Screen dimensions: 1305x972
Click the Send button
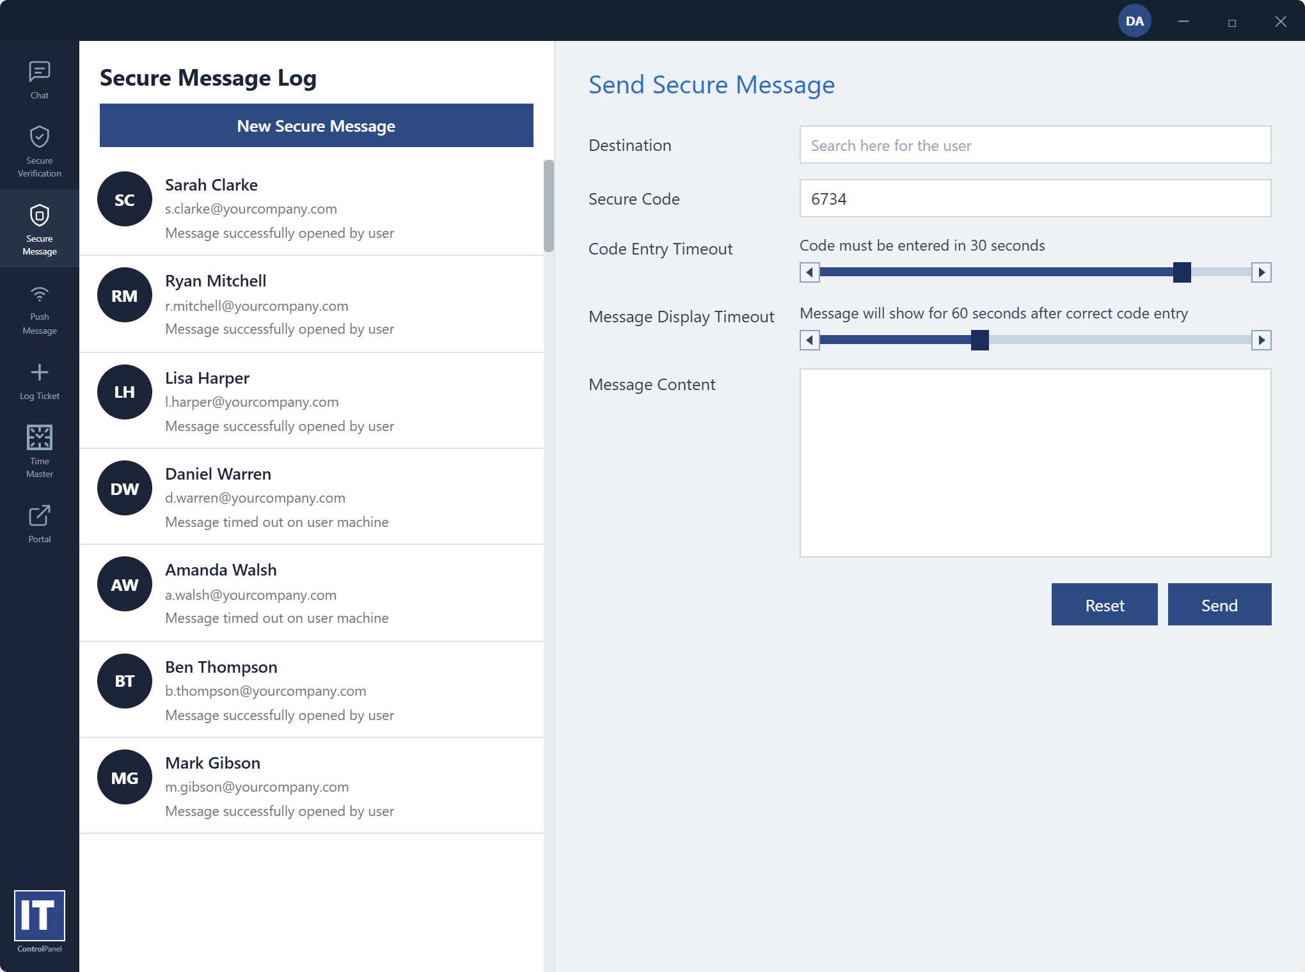point(1219,604)
